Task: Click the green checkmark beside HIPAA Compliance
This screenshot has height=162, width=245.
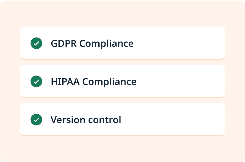Action: [36, 81]
